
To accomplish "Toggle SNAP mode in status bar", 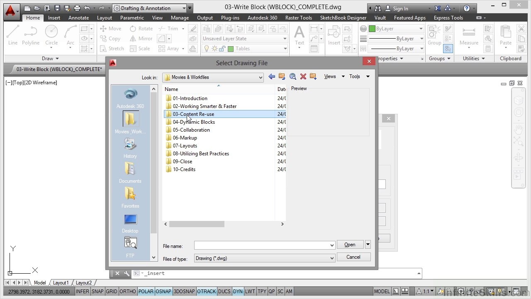I will point(97,292).
